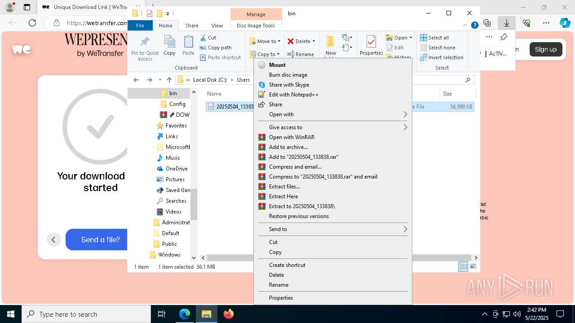This screenshot has width=575, height=323.
Task: Switch to the Share ribbon tab
Action: [192, 26]
